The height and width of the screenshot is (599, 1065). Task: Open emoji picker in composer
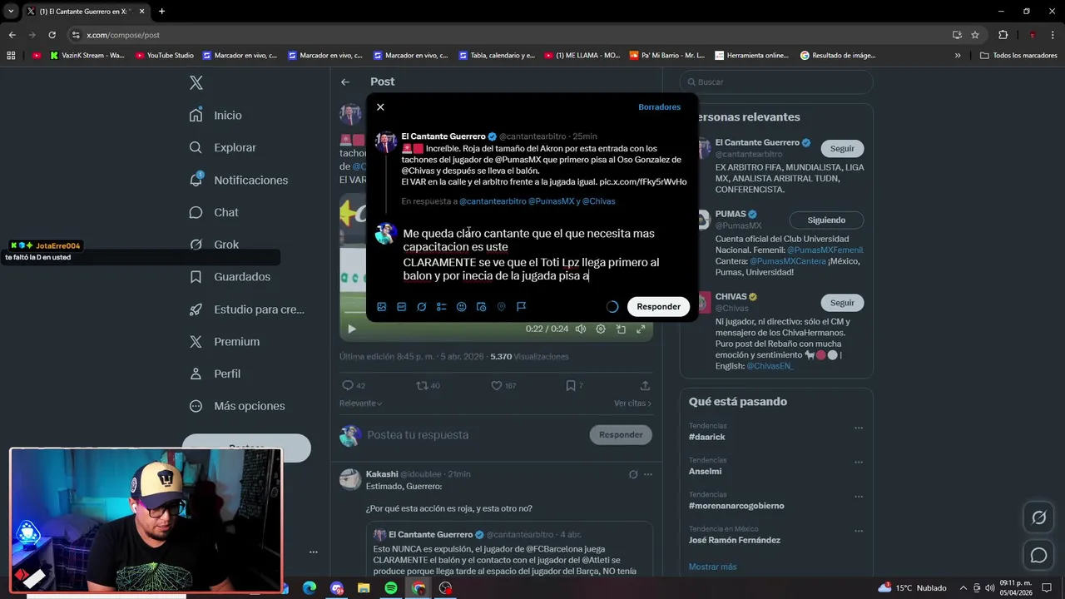462,307
